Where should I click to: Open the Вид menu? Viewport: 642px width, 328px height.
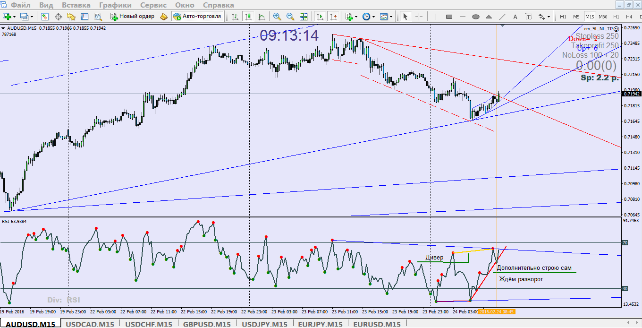[x=46, y=5]
